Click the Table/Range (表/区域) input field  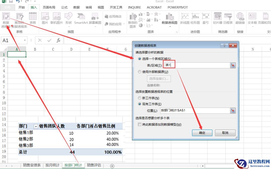tap(197, 65)
